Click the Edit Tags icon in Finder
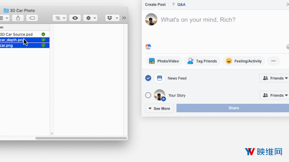 pyautogui.click(x=32, y=18)
